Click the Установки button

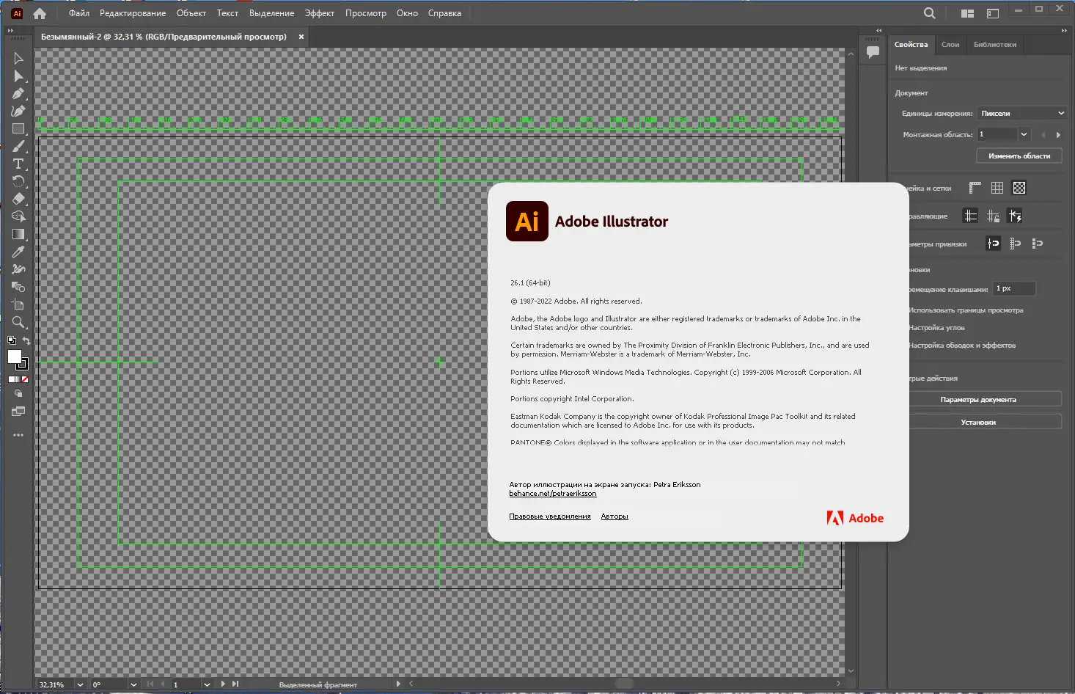[978, 423]
